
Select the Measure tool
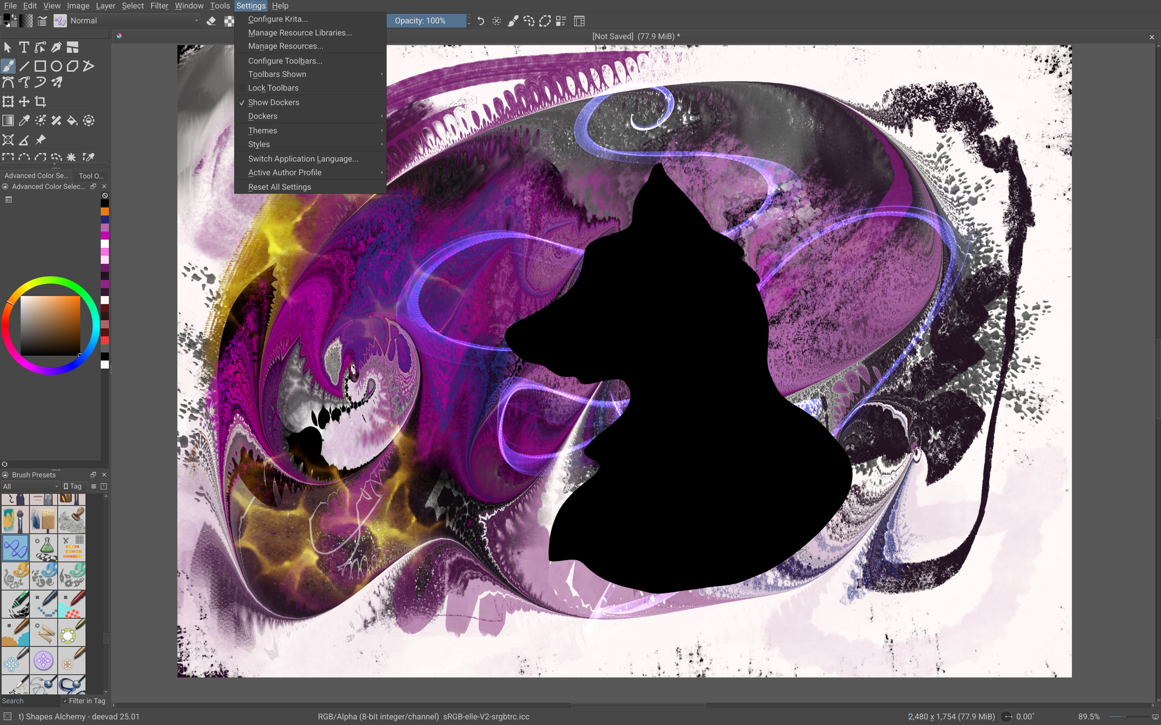point(24,140)
